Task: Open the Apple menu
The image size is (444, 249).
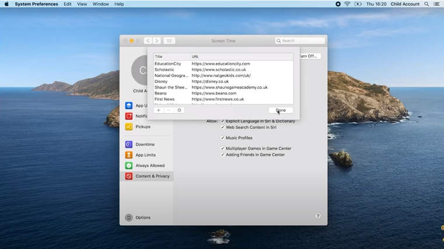Action: tap(6, 4)
